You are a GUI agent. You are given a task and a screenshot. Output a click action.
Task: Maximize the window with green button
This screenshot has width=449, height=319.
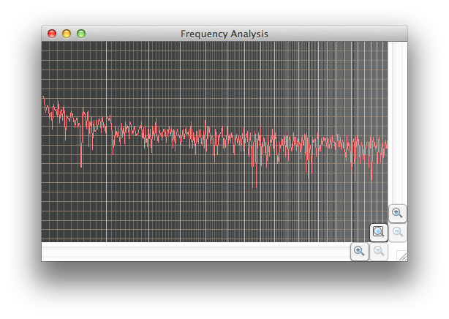(81, 34)
